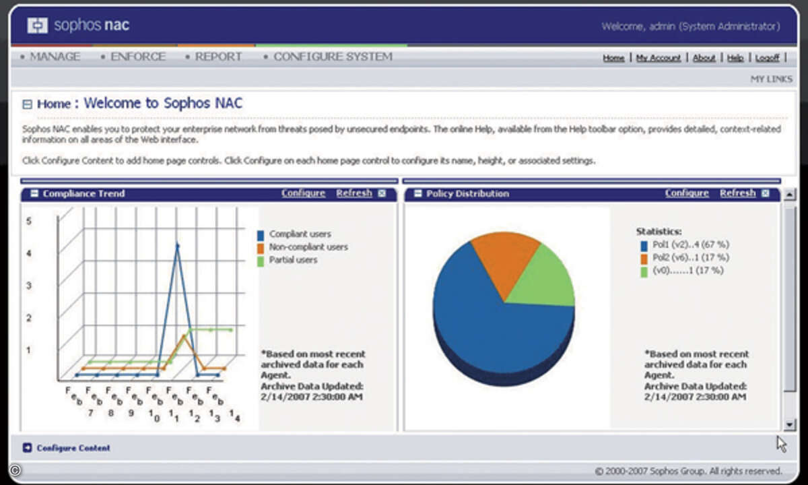Close the Policy Distribution panel

766,193
